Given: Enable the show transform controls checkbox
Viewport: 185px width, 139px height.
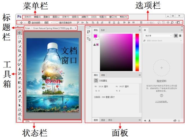Looking at the screenshot, I should [x=57, y=22].
